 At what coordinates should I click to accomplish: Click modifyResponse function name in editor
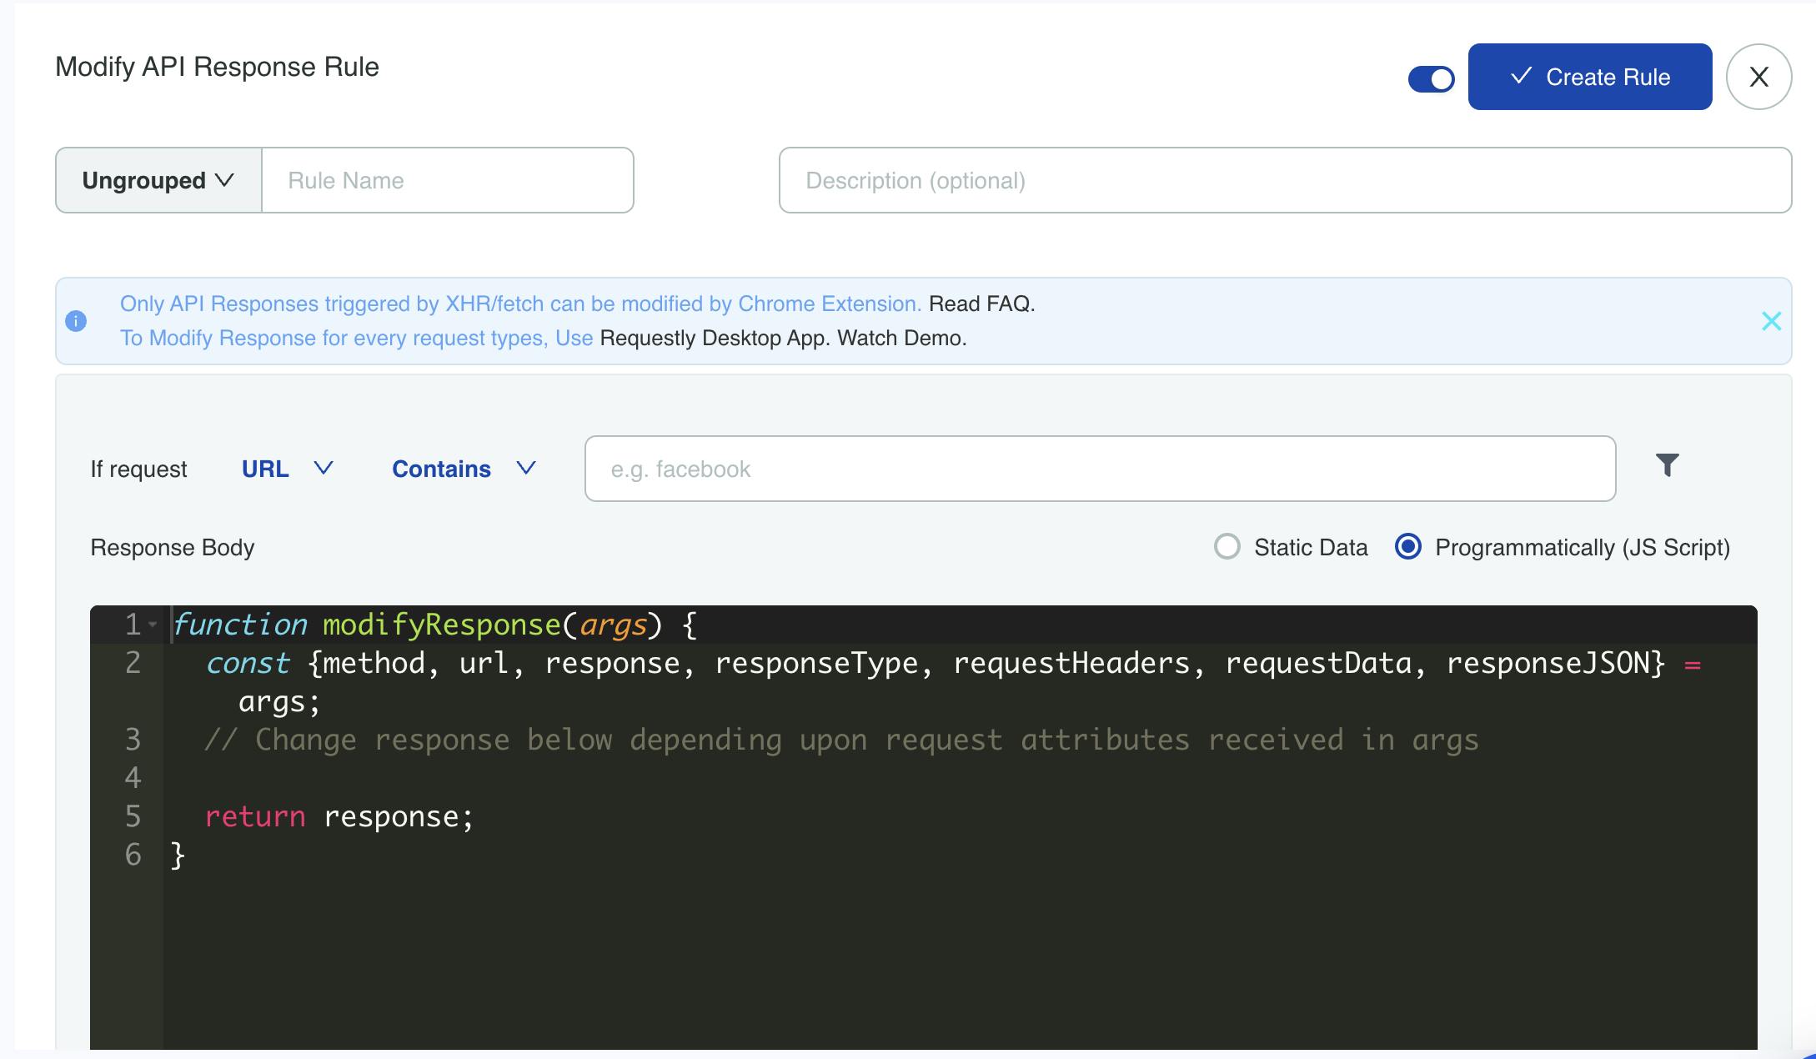[442, 625]
